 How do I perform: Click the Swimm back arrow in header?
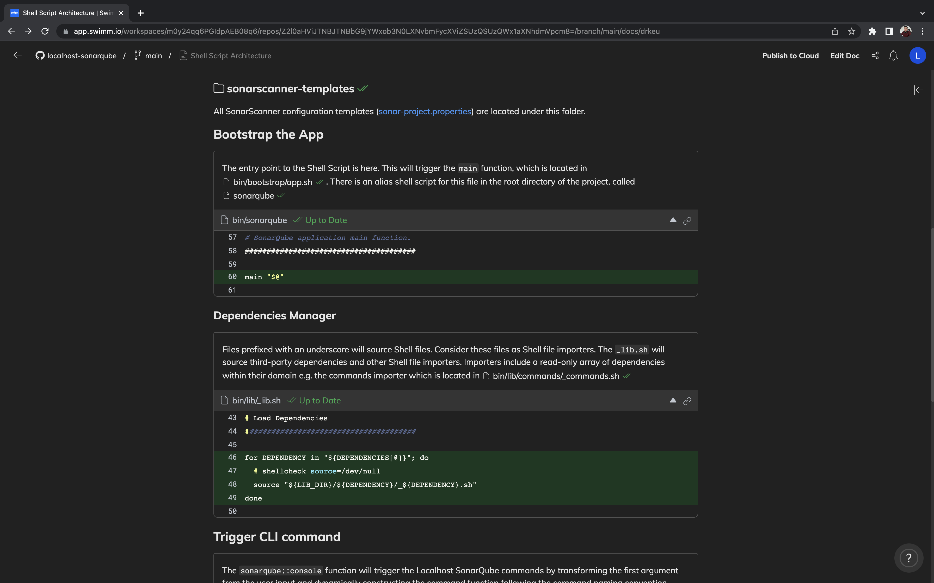[17, 55]
